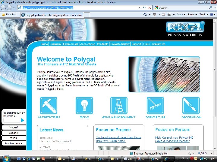Open the address bar history dropdown

click(140, 8)
